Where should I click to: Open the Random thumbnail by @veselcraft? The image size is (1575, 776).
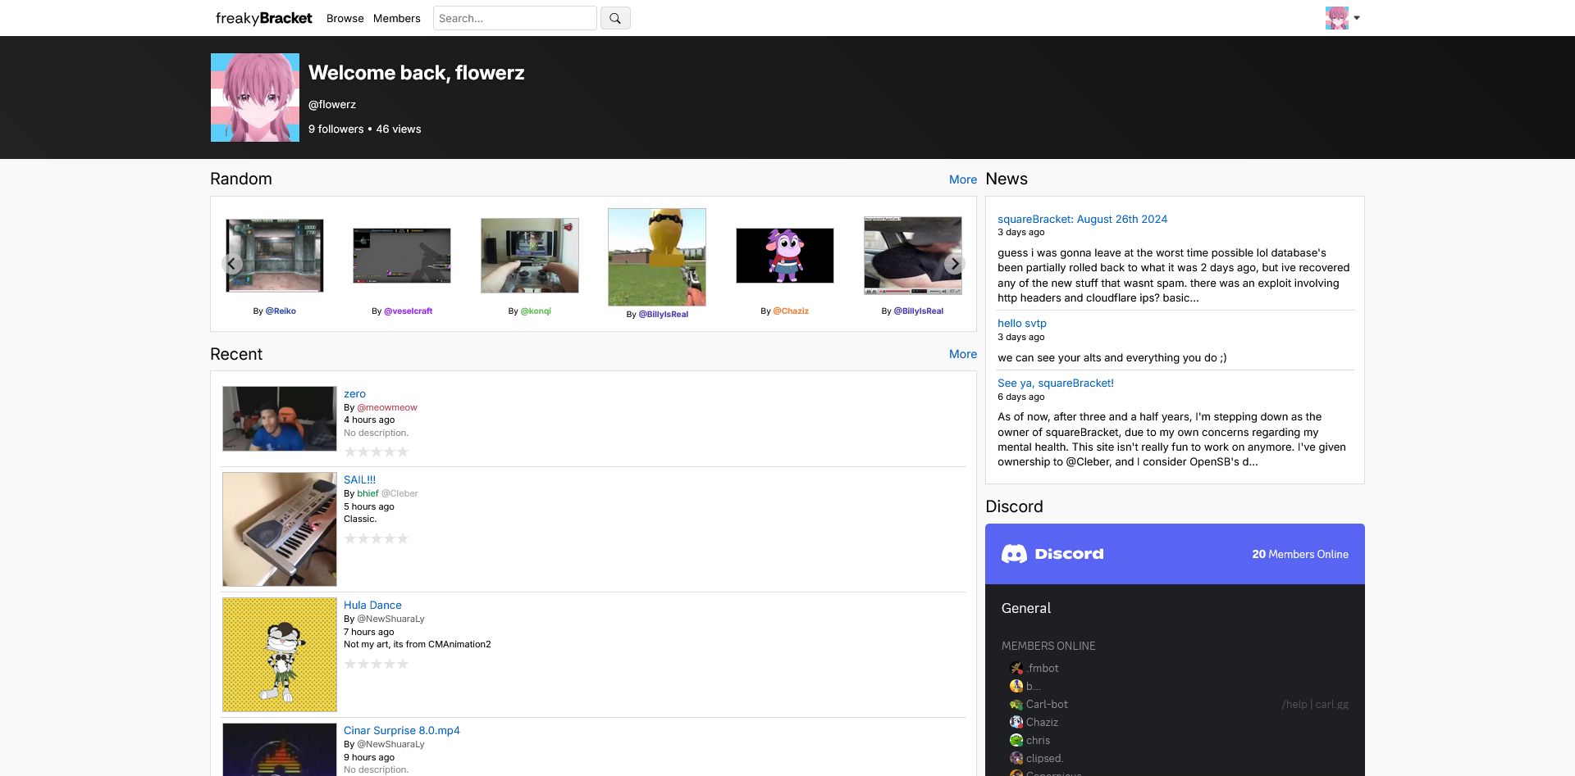402,256
